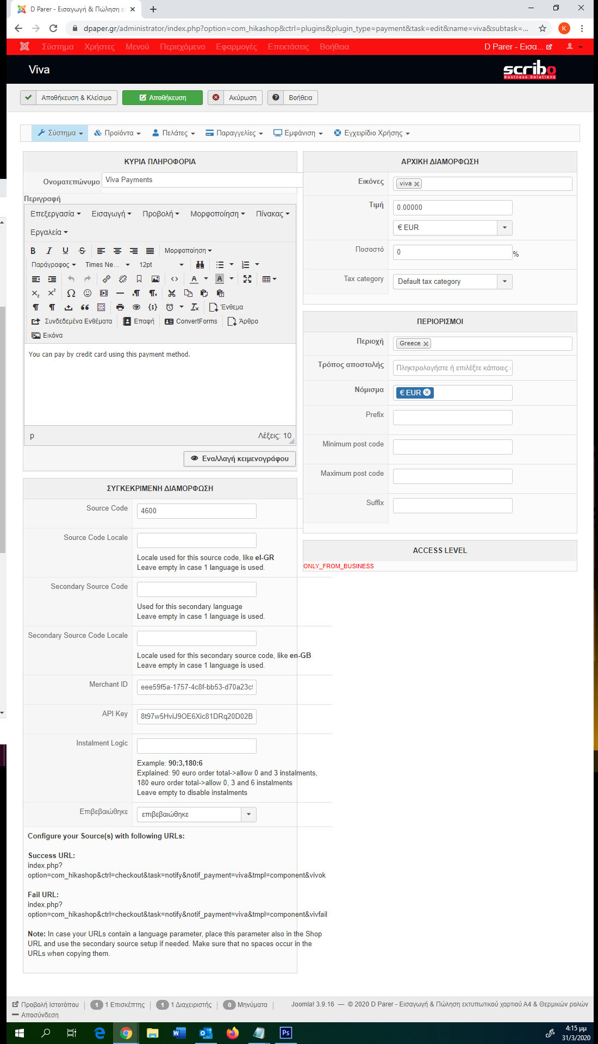This screenshot has width=598, height=1044.
Task: Open find and replace (binoculars)
Action: (200, 265)
